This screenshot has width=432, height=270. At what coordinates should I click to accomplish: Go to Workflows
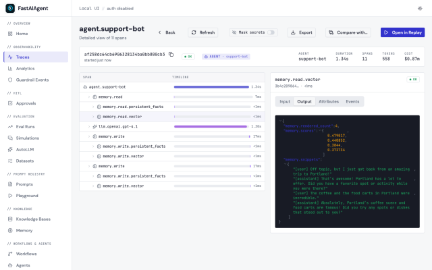[36, 254]
